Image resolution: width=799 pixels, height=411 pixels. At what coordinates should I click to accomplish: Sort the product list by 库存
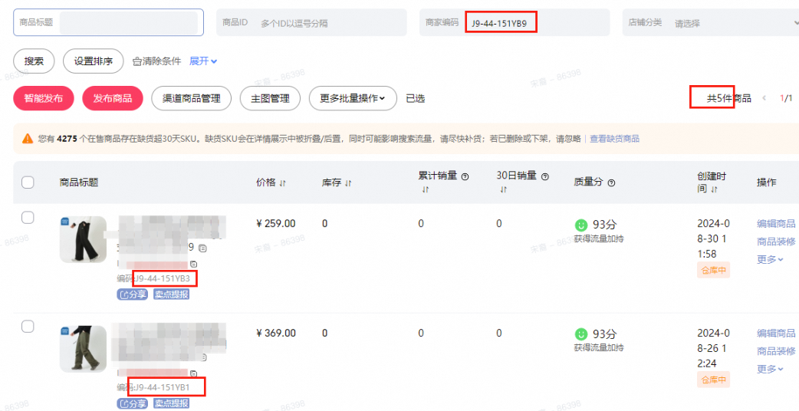pyautogui.click(x=348, y=182)
